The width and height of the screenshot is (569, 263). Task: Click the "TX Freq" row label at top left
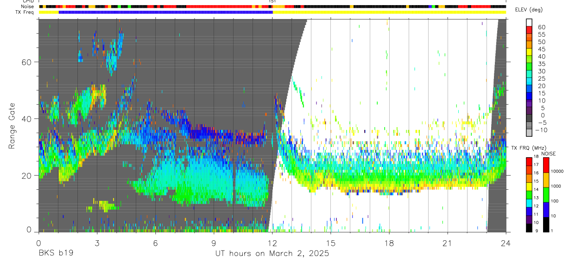[x=25, y=12]
